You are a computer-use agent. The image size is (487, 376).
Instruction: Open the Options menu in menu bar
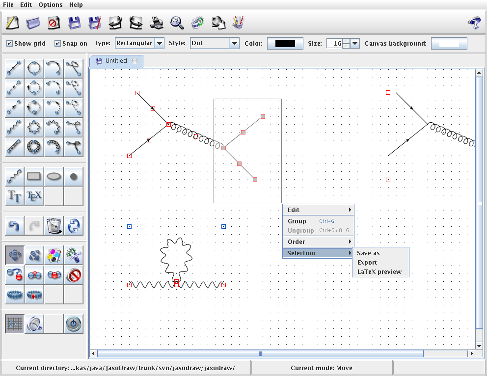[51, 4]
